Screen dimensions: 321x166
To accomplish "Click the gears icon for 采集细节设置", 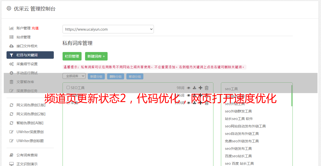I will pyautogui.click(x=12, y=64).
